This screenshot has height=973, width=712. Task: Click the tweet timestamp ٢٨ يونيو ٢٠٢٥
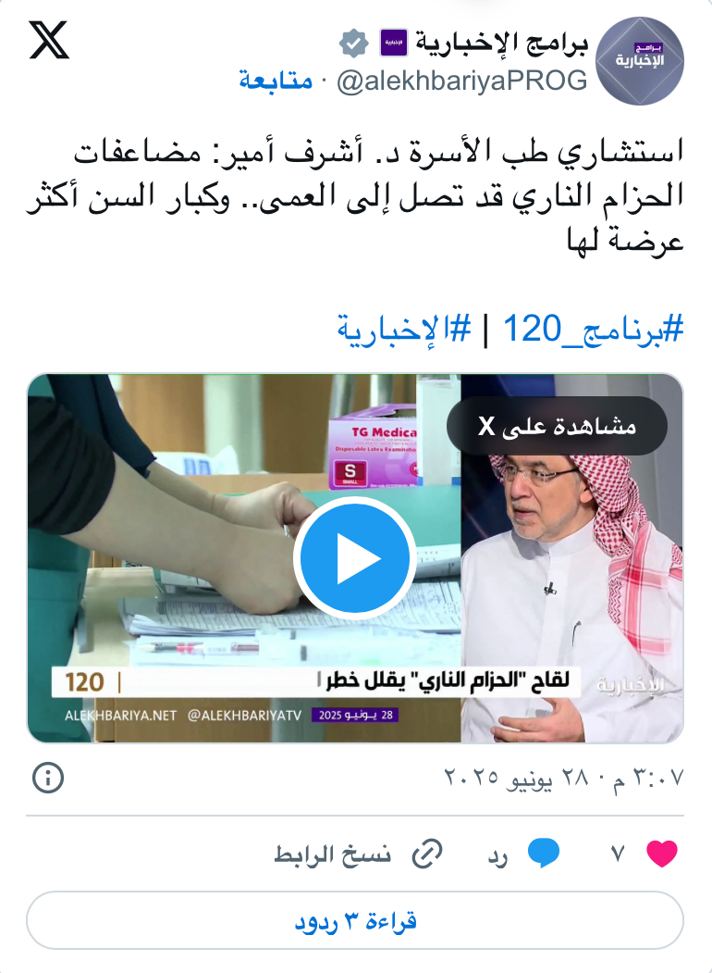click(x=564, y=777)
